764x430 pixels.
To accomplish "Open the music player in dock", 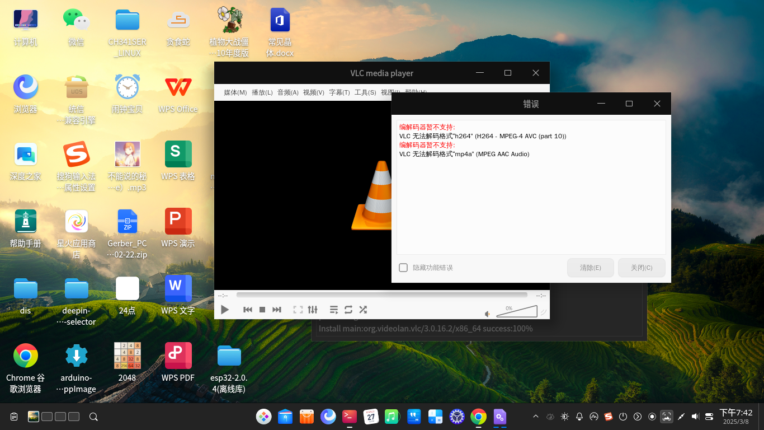I will 392,417.
